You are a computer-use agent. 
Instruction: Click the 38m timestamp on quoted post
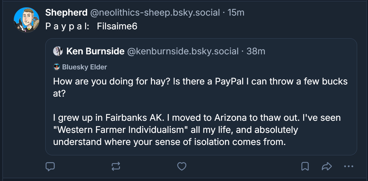coord(256,51)
